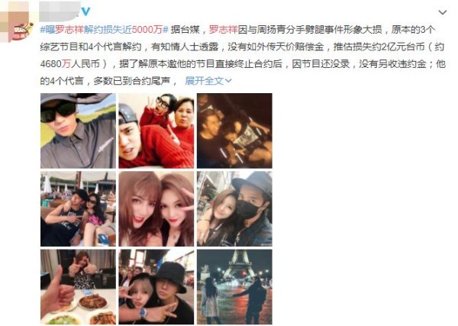Open photo of man wearing black face mask
The width and height of the screenshot is (458, 326).
(x=234, y=209)
